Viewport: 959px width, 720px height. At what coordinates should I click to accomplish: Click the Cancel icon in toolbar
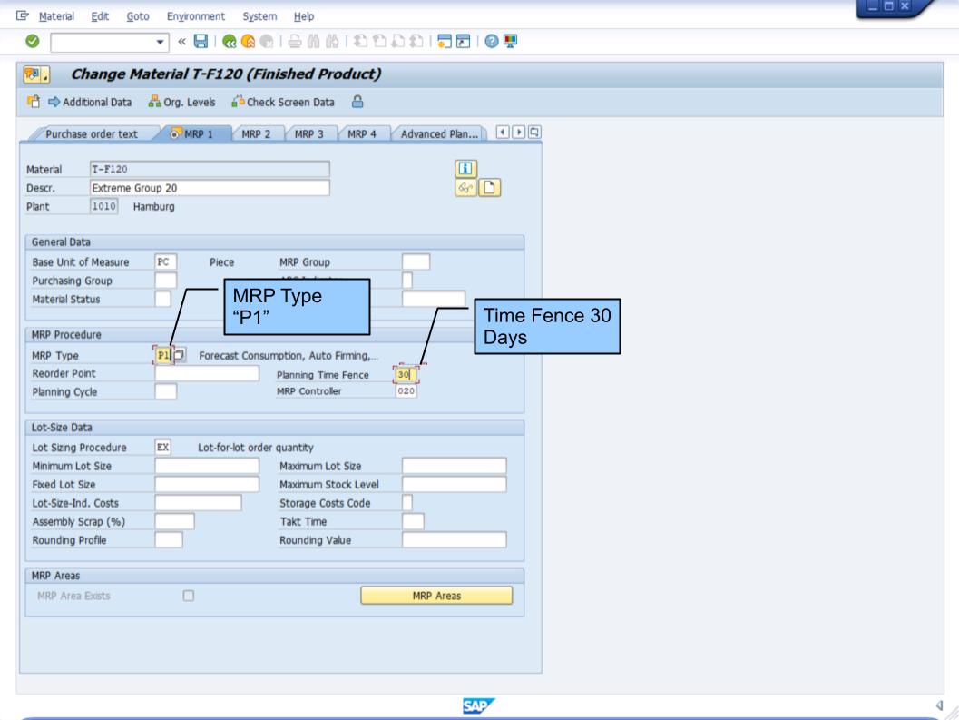[x=266, y=41]
